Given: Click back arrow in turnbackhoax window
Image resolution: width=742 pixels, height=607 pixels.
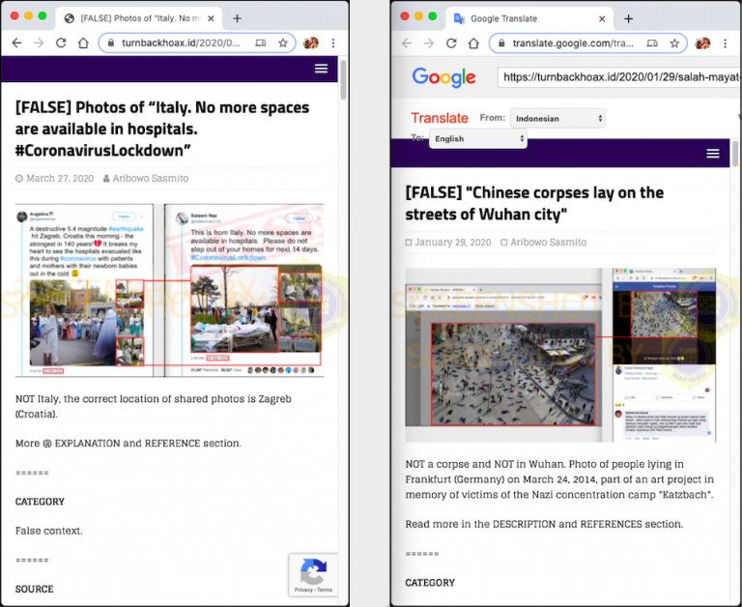Looking at the screenshot, I should click(17, 43).
